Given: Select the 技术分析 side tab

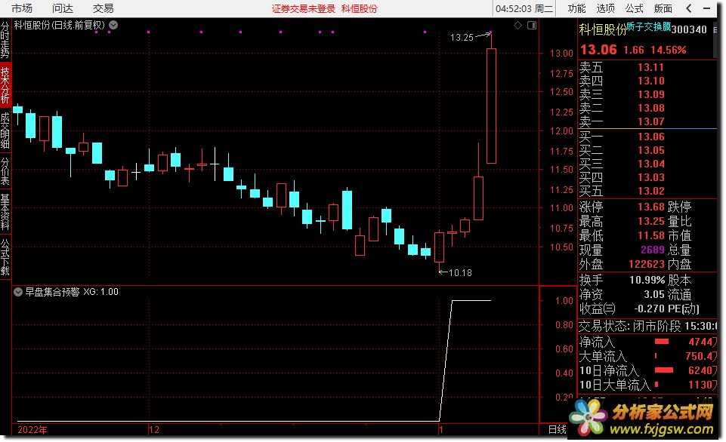Looking at the screenshot, I should pyautogui.click(x=5, y=85).
